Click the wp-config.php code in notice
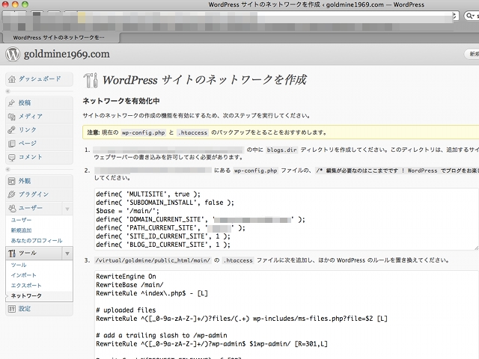 [x=143, y=133]
